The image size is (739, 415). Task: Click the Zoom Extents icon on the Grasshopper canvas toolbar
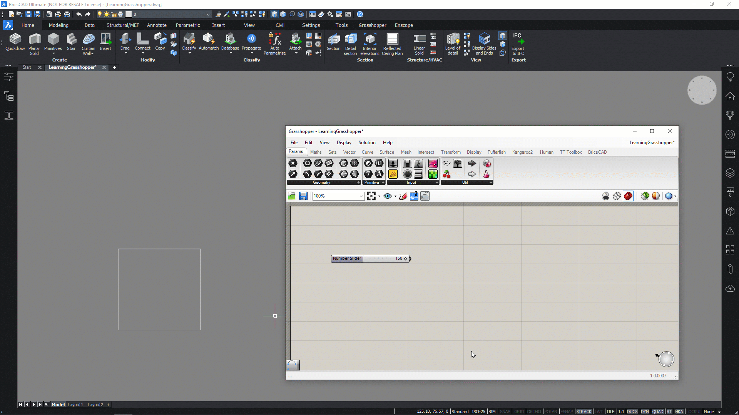(371, 196)
